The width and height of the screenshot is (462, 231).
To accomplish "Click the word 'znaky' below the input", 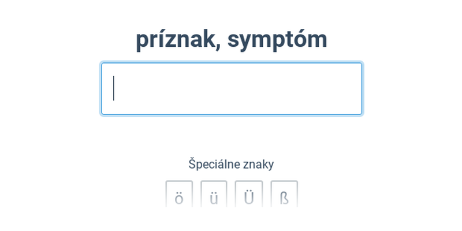I will 258,165.
